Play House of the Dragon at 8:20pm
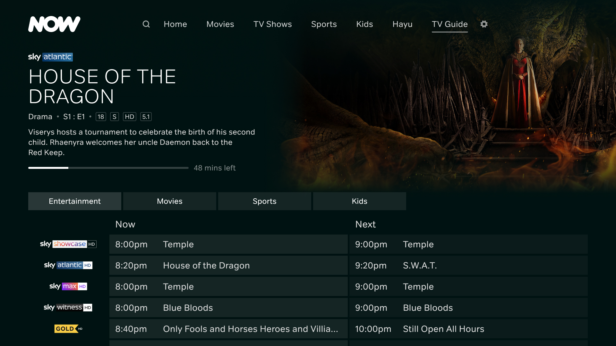Image resolution: width=616 pixels, height=346 pixels. click(x=228, y=266)
